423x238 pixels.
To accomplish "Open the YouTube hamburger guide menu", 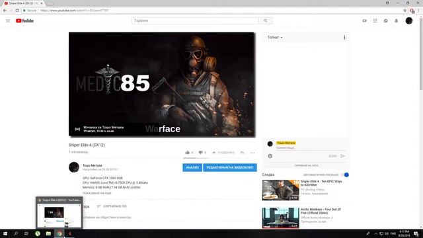I will pos(8,20).
